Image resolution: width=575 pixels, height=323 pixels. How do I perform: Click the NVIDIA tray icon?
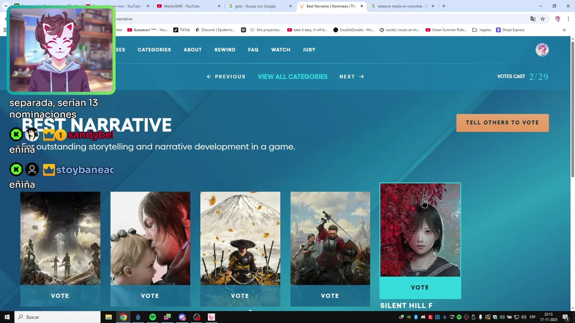click(409, 317)
